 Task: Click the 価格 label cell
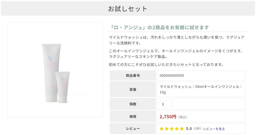(x=133, y=116)
